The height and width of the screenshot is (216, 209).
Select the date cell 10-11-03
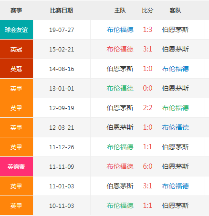pos(62,206)
